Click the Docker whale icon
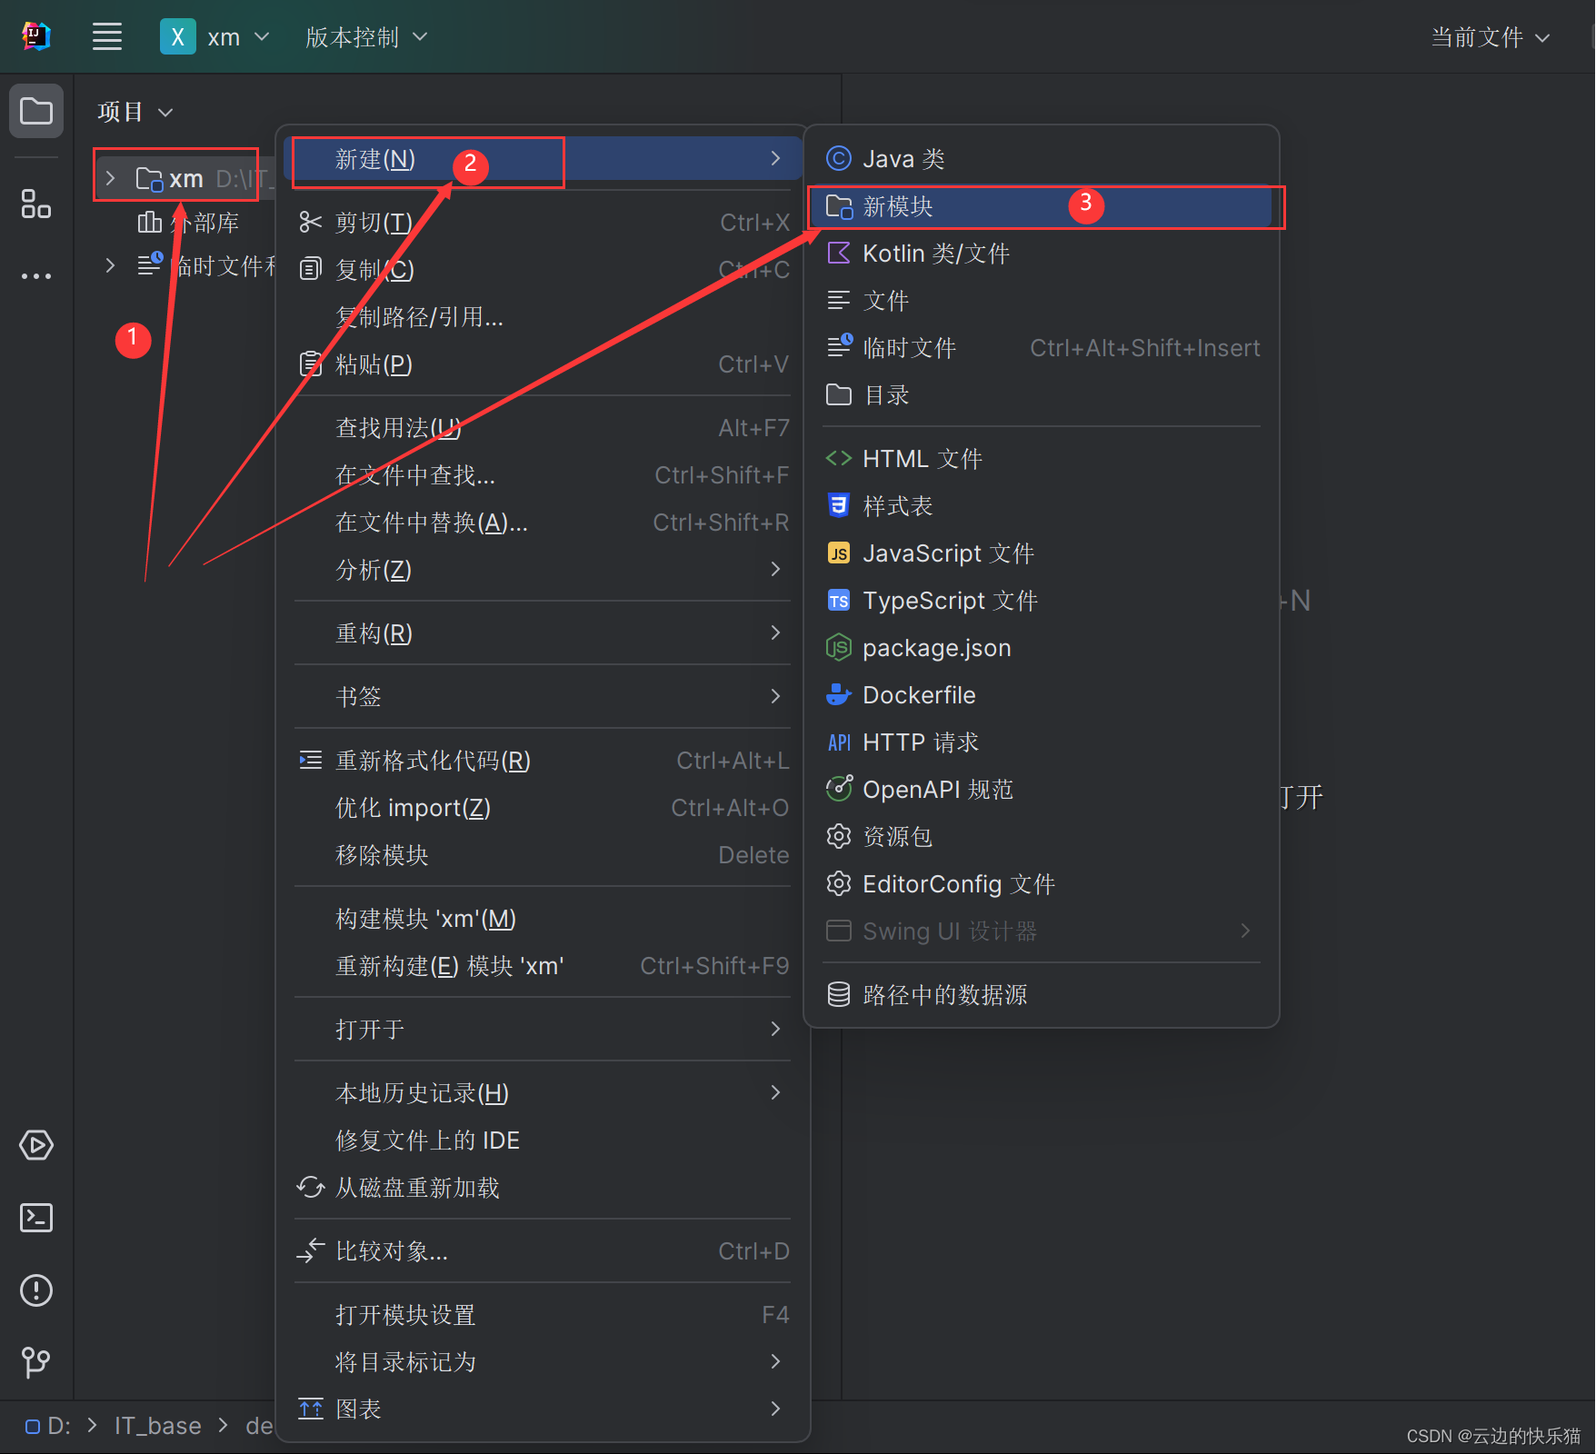Viewport: 1596px width, 1454px height. pyautogui.click(x=838, y=694)
